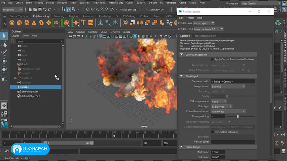Screen dimensions: 287x161
Task: Switch to the Maya Hardware 2.0 tab
Action: pos(205,36)
